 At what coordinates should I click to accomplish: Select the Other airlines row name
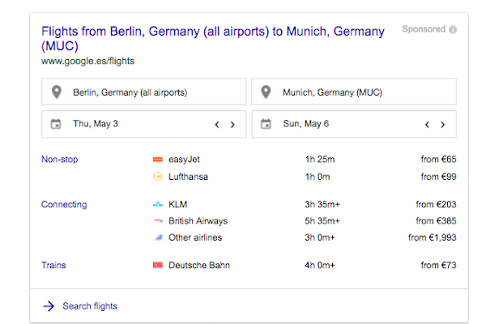point(195,237)
